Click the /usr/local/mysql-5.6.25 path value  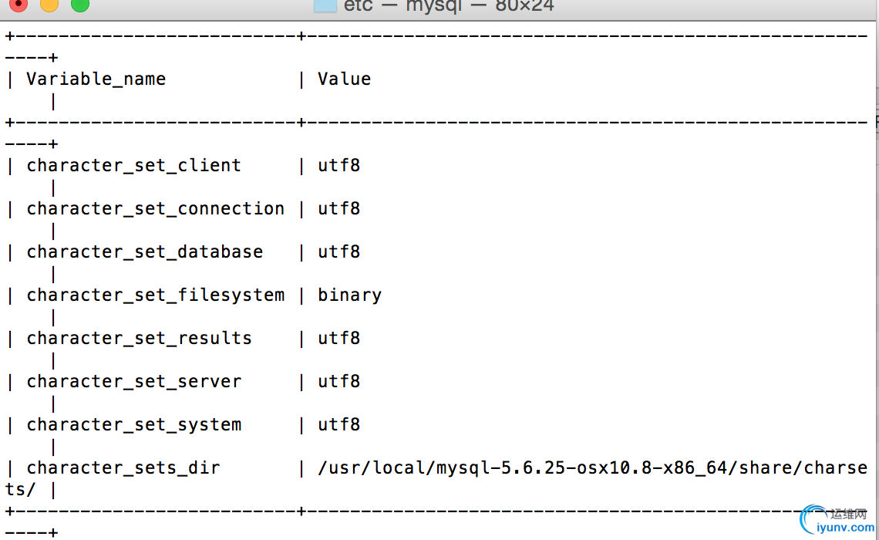tap(592, 467)
